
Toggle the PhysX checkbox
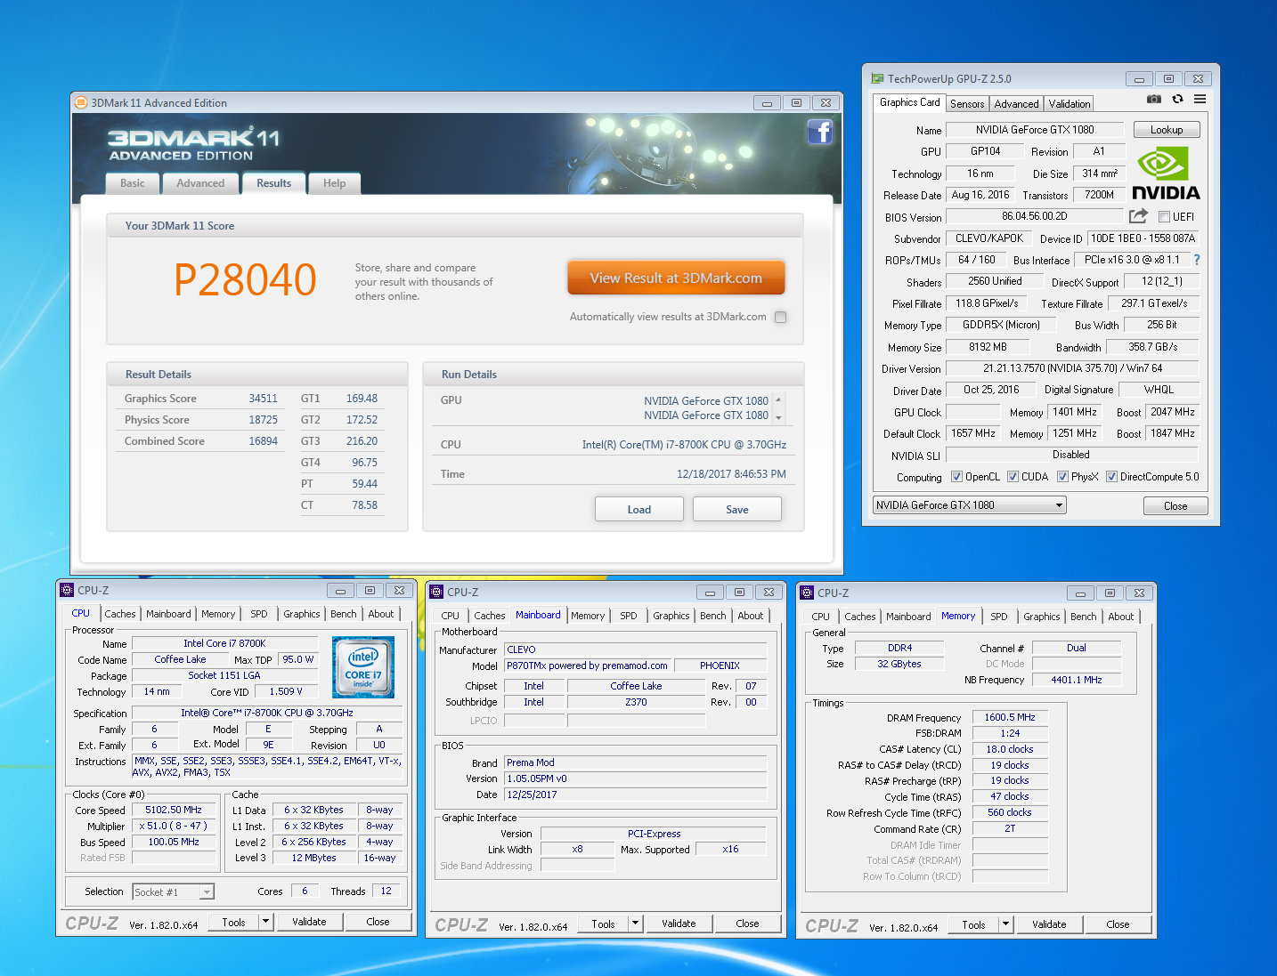coord(1062,477)
